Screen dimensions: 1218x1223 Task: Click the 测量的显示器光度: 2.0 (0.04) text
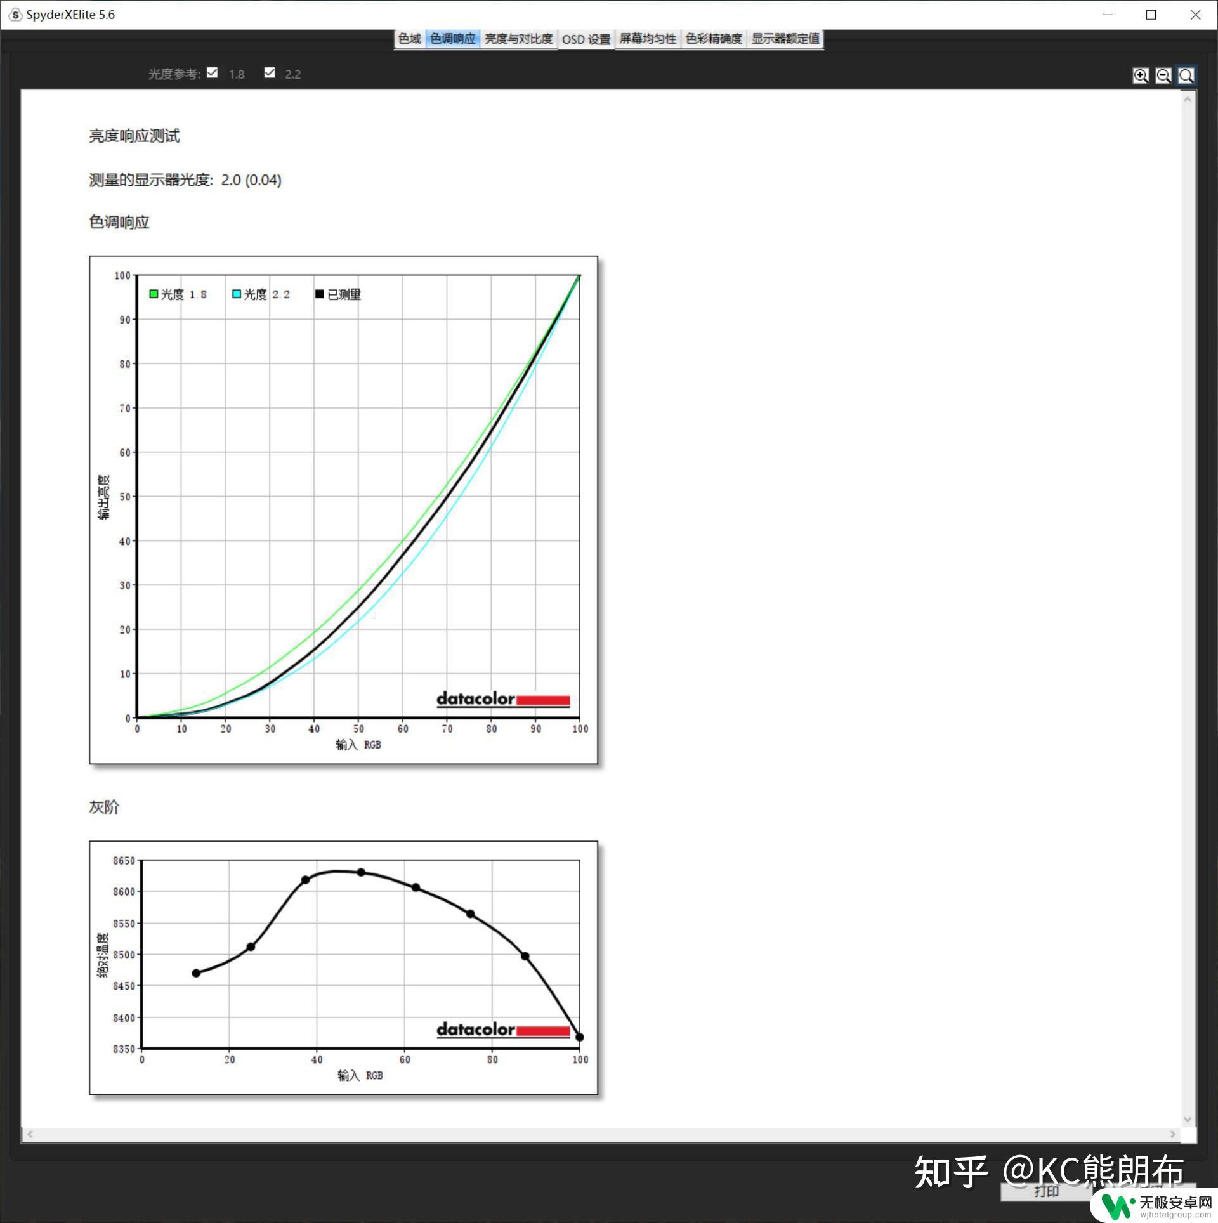point(185,180)
